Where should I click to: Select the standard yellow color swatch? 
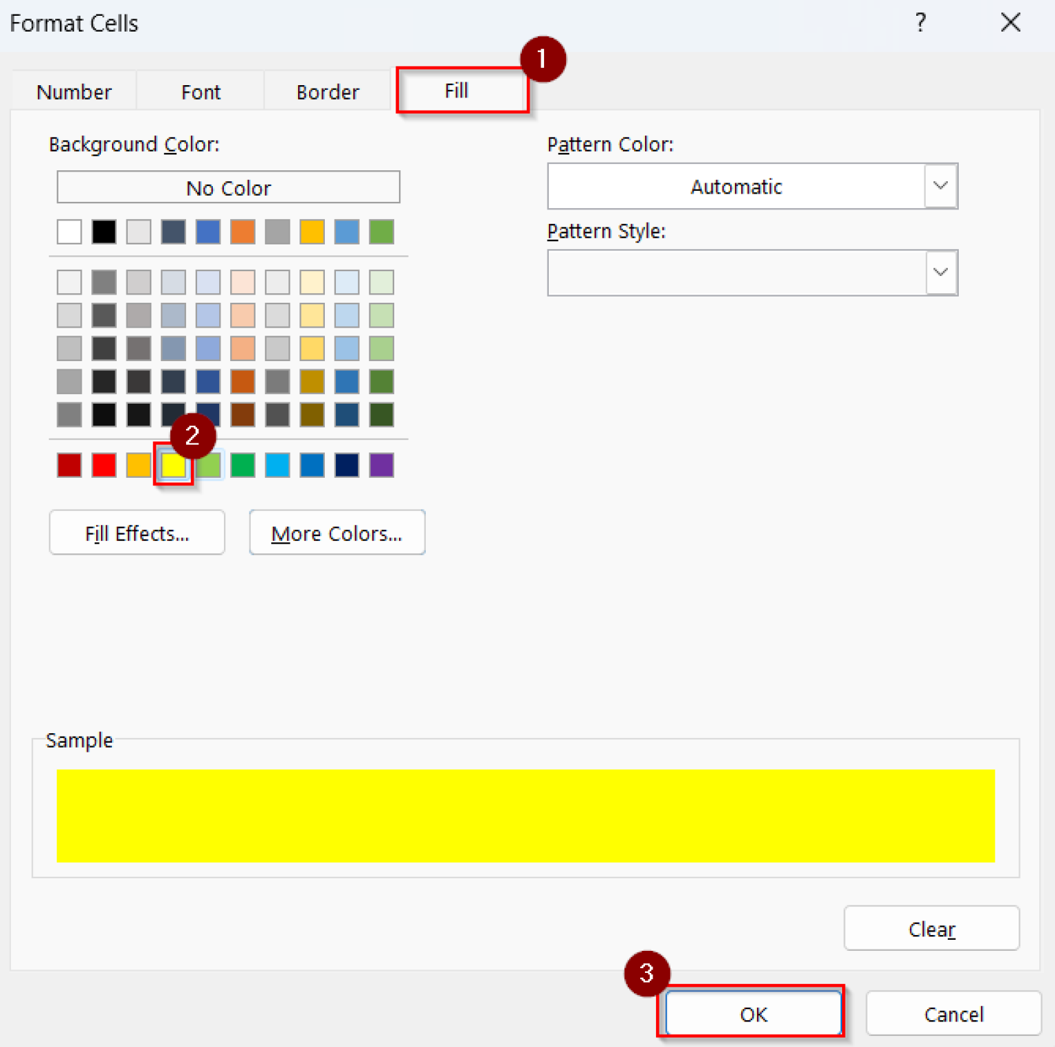[x=173, y=465]
